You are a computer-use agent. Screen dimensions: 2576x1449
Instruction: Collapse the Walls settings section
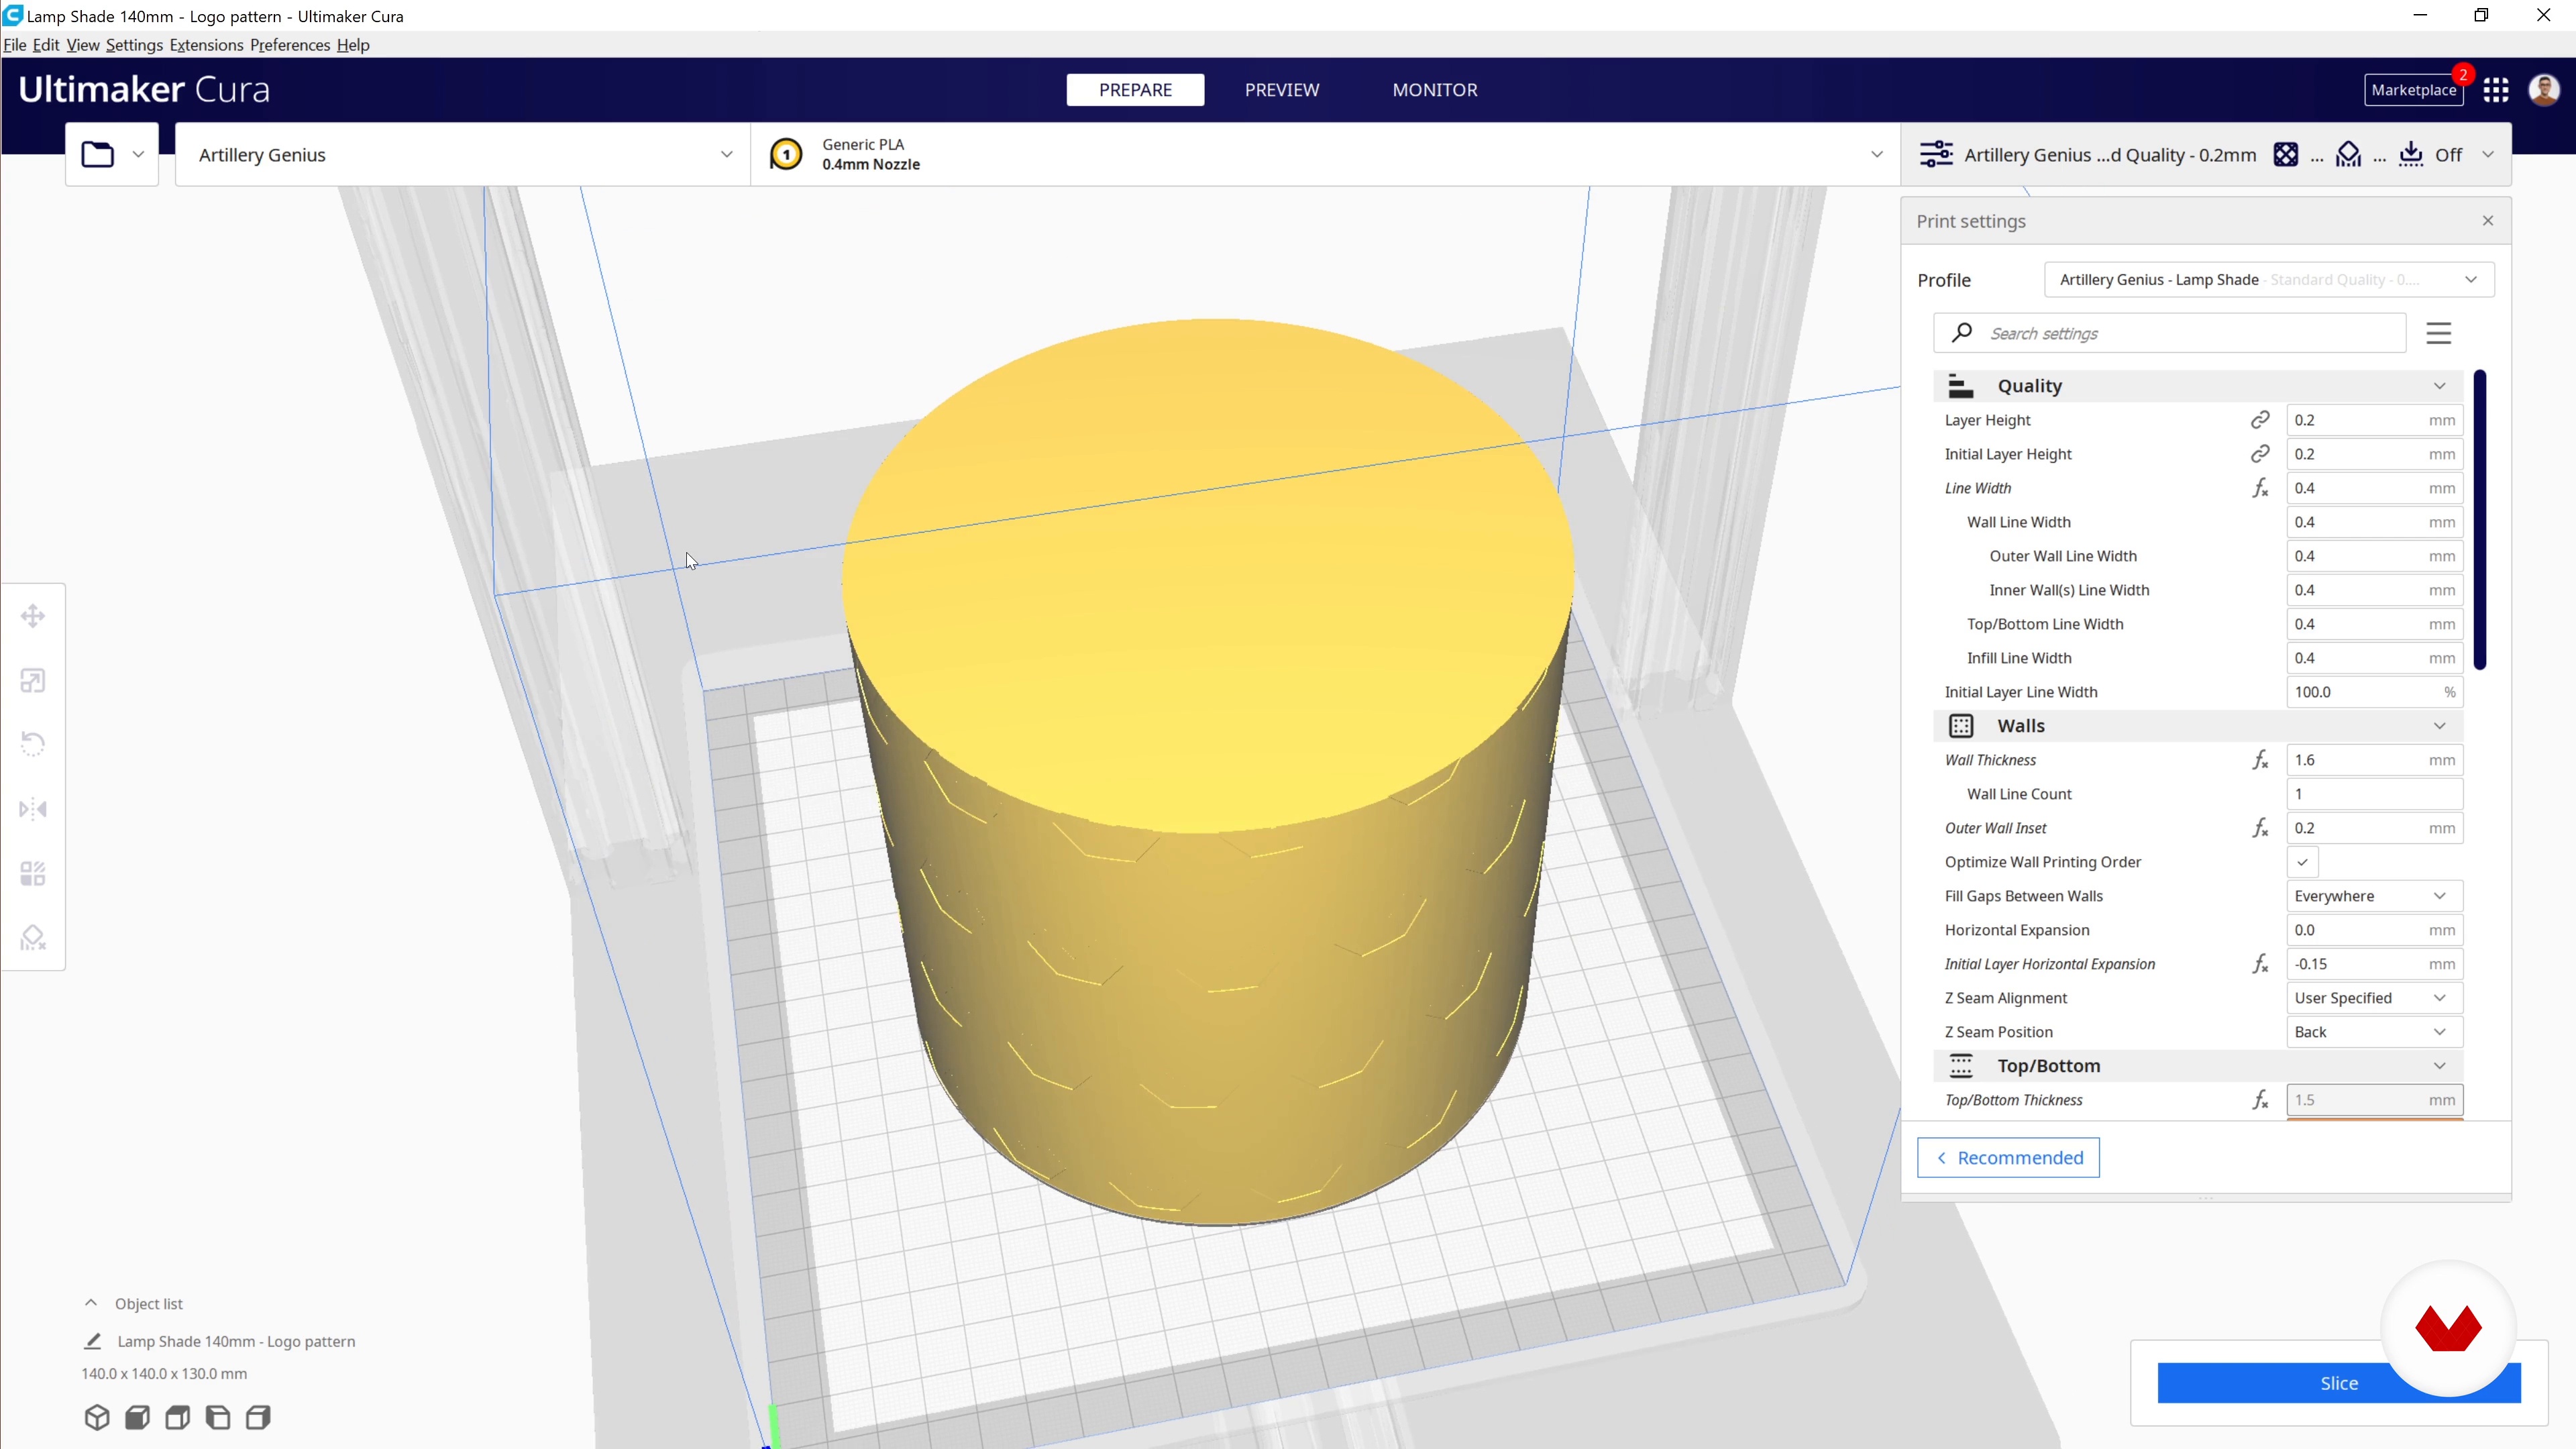2198,726
